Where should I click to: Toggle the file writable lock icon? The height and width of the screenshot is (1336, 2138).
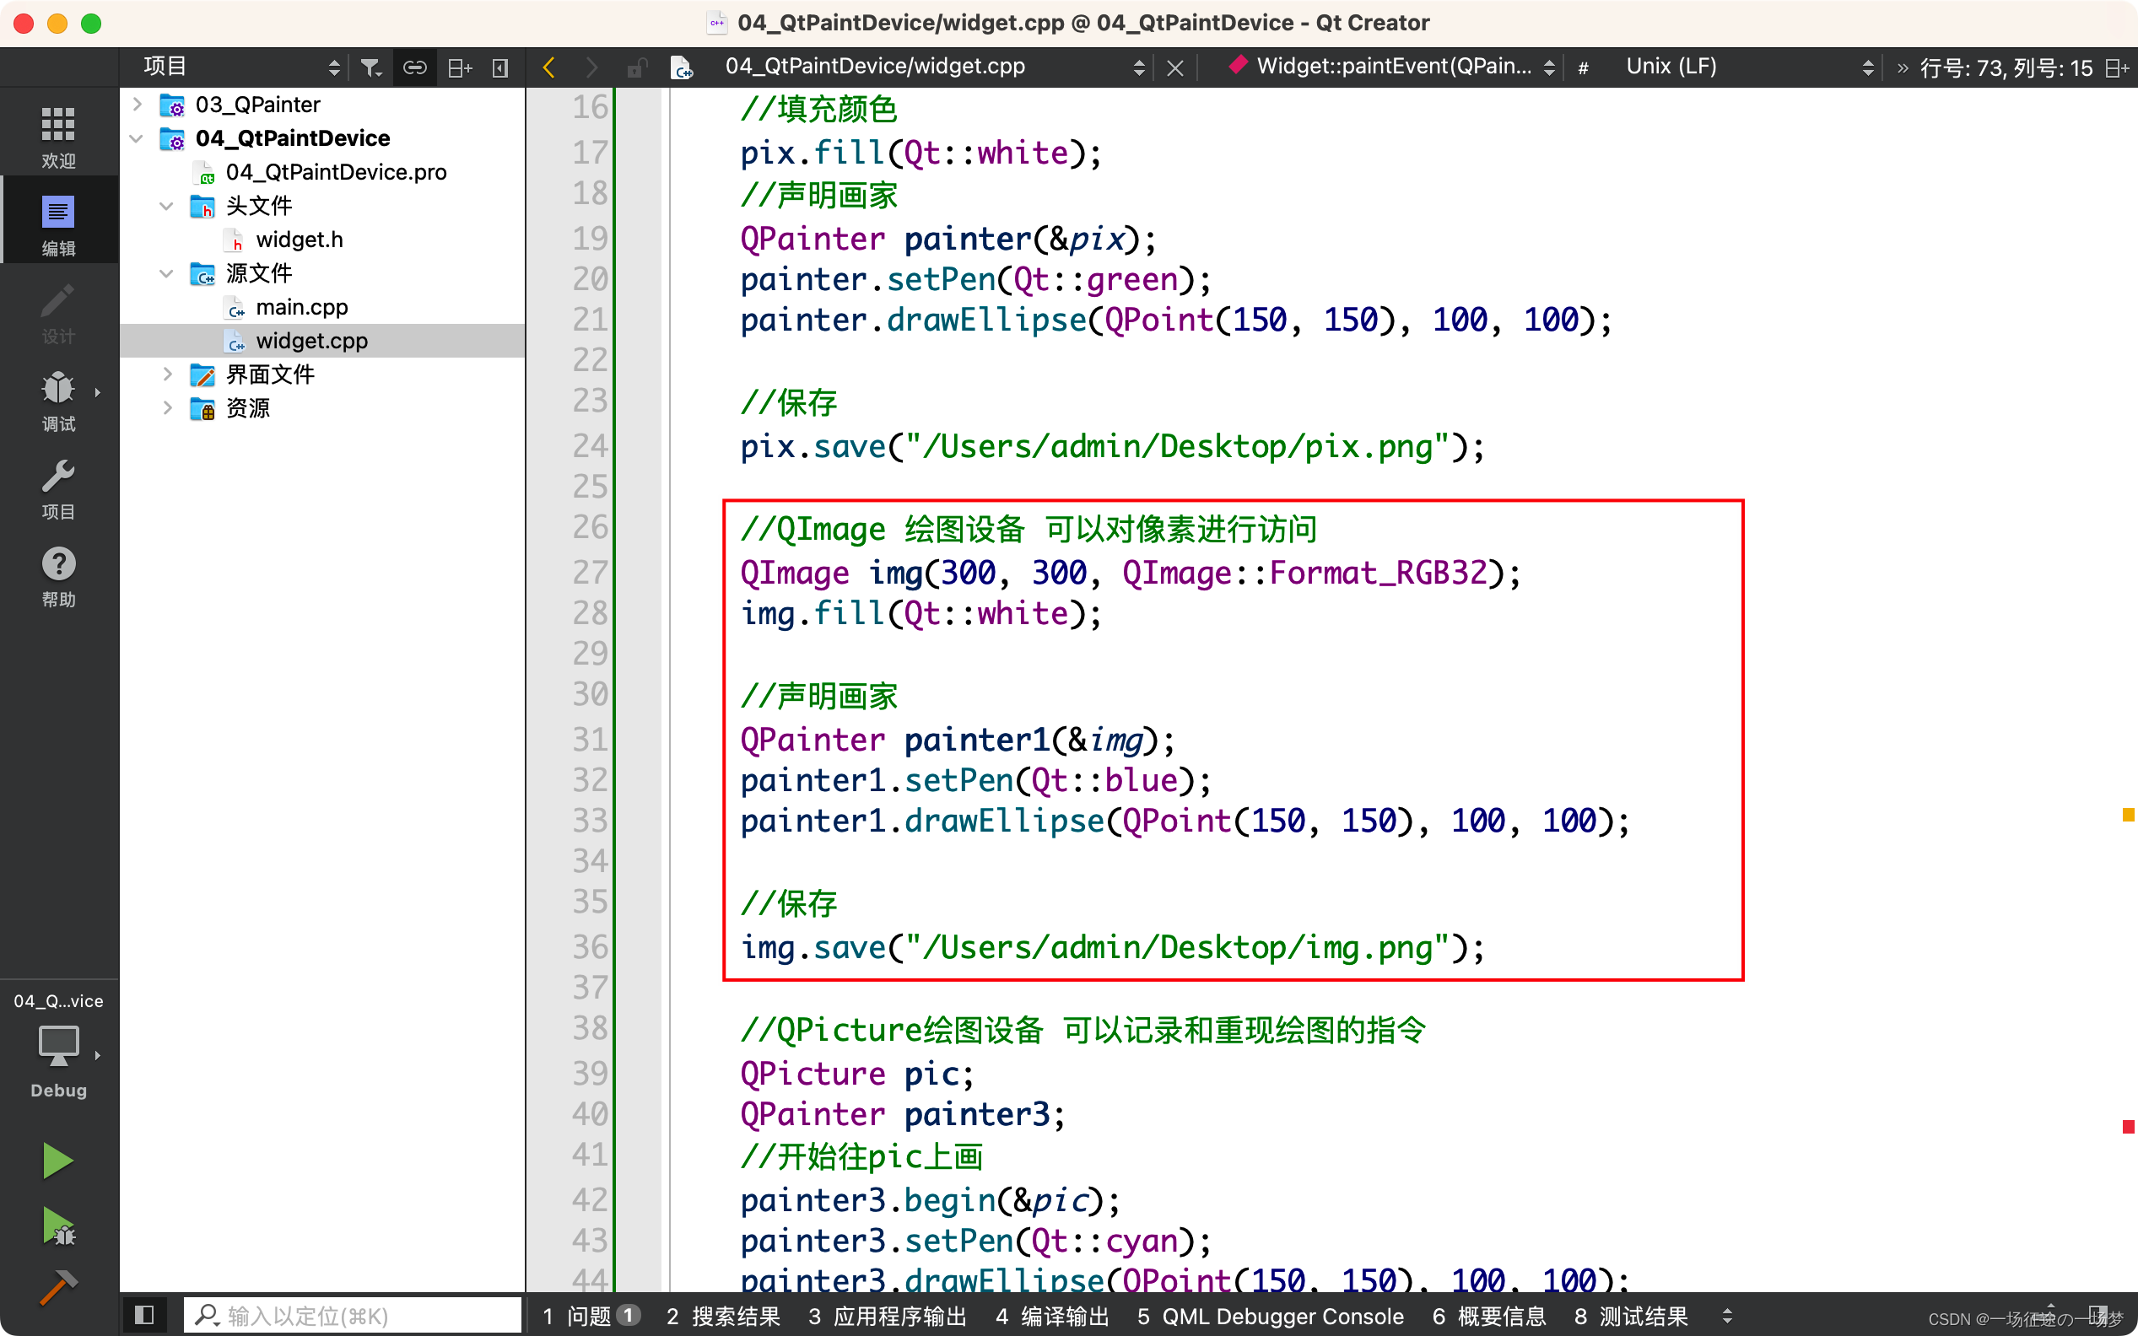click(x=636, y=67)
